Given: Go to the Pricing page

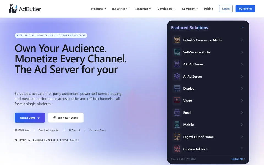Looking at the screenshot, I should [x=209, y=9].
